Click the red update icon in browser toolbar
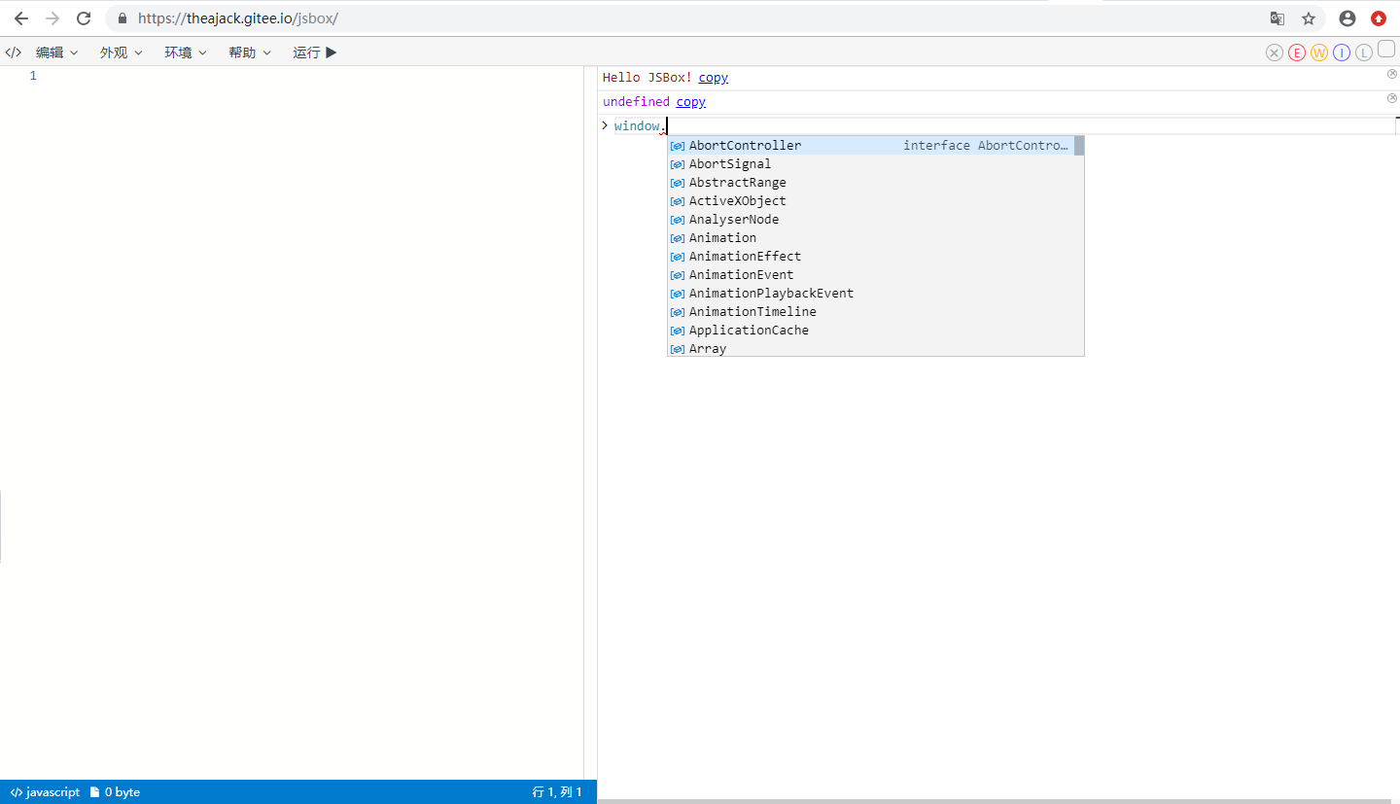Image resolution: width=1400 pixels, height=804 pixels. pos(1379,18)
